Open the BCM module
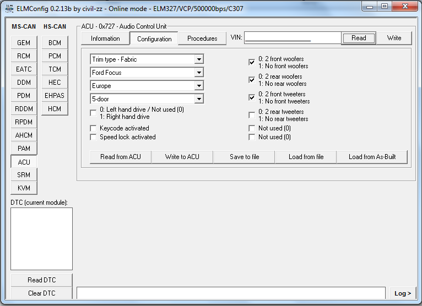The width and height of the screenshot is (422, 306). 55,43
